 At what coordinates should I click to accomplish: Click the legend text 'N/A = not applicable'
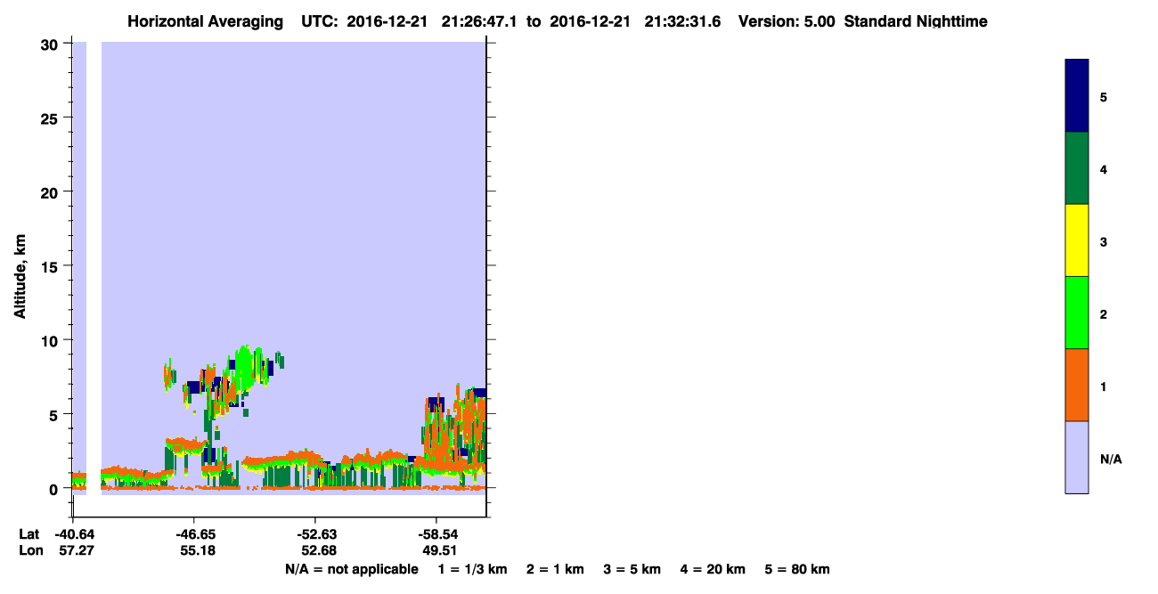pos(352,569)
